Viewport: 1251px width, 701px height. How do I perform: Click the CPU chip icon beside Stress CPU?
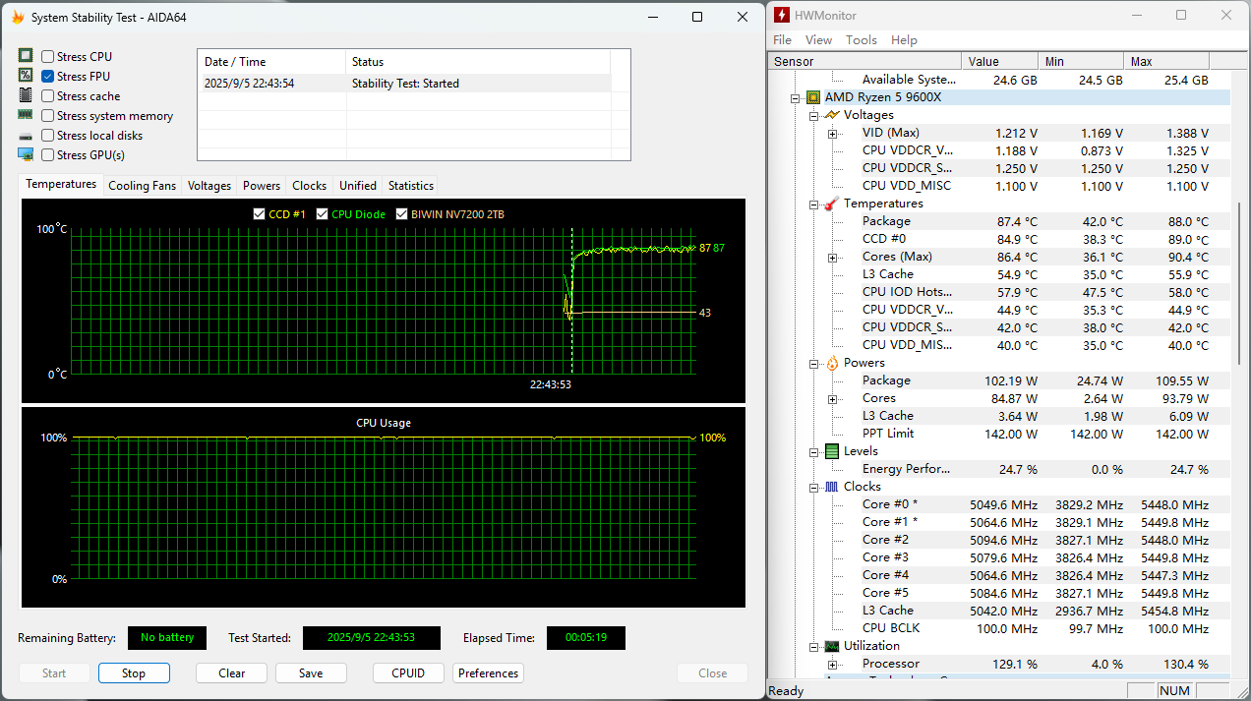tap(26, 56)
